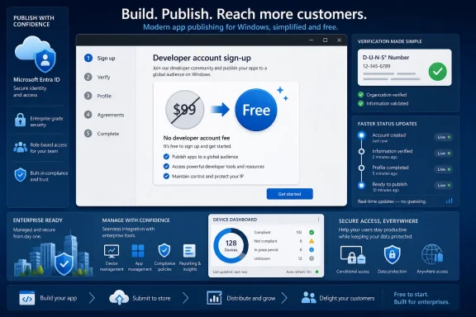Click the No developer account fee text

(x=197, y=138)
